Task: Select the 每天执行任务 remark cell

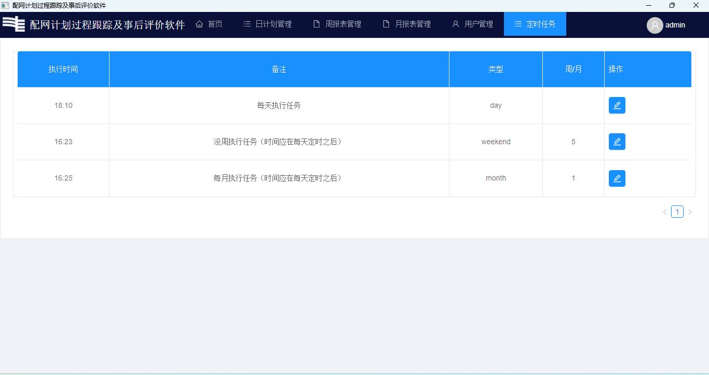Action: tap(279, 105)
